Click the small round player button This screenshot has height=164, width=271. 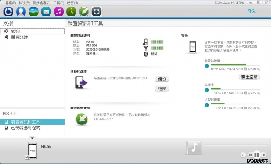(243, 155)
